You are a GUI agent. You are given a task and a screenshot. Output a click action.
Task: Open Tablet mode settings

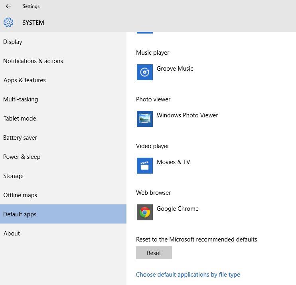click(63, 119)
